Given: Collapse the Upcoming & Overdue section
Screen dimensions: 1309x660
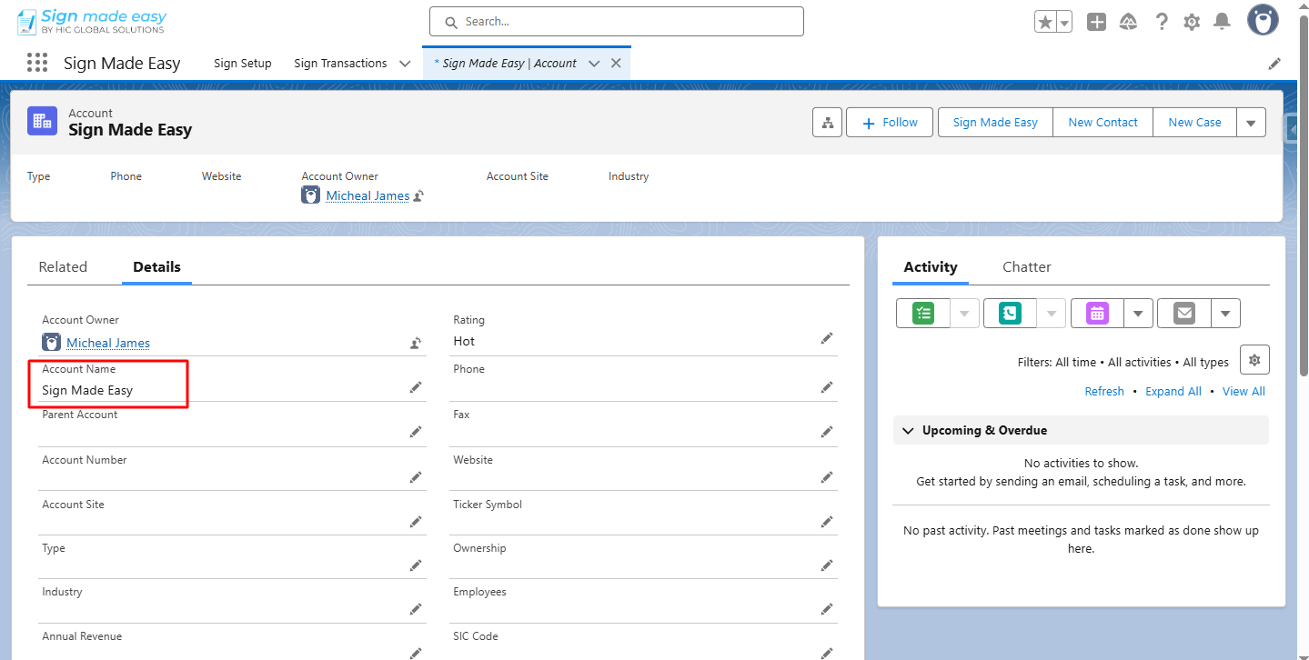Looking at the screenshot, I should click(x=908, y=430).
